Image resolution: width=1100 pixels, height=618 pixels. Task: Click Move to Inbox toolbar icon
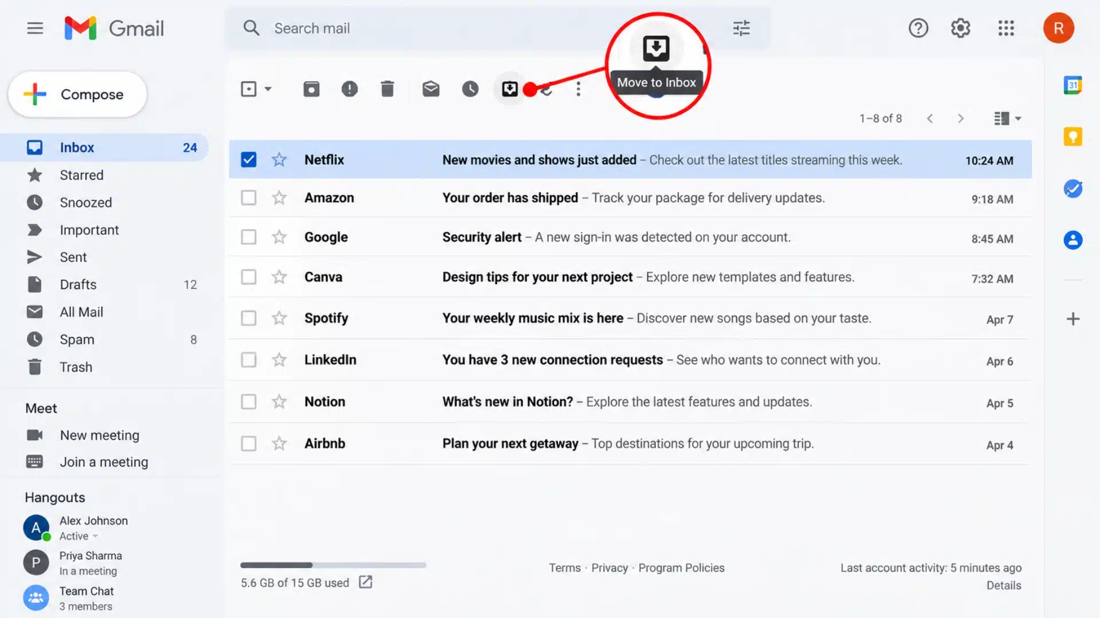[x=509, y=89]
